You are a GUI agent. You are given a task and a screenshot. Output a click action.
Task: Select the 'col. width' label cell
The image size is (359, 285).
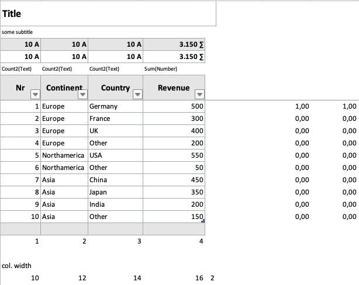(16, 266)
